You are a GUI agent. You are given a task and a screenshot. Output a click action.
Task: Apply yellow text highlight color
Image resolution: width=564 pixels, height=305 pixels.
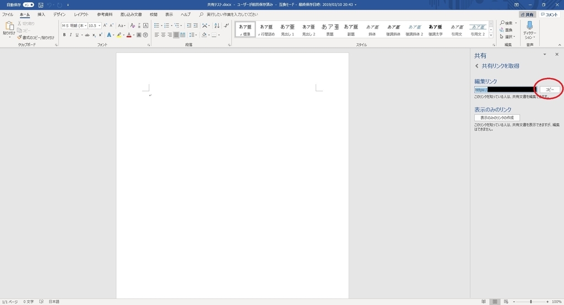pos(119,35)
